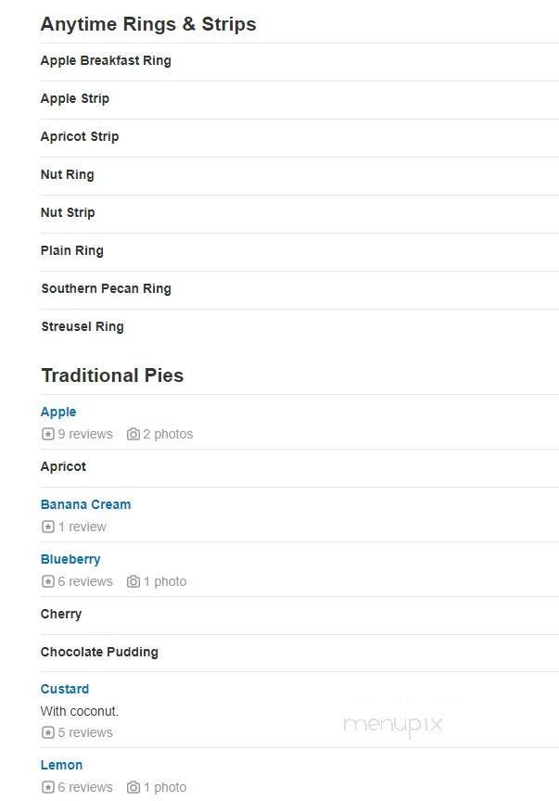This screenshot has height=801, width=559.
Task: Open the Lemon pie link
Action: click(61, 765)
